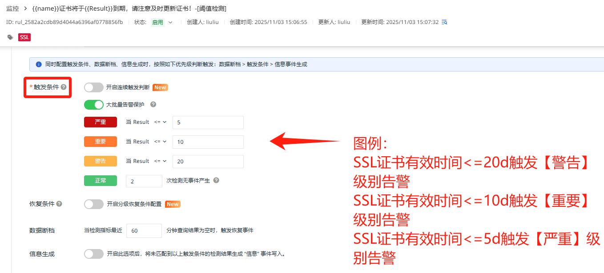
Task: Click the blue info icon in the notice banner
Action: click(38, 64)
